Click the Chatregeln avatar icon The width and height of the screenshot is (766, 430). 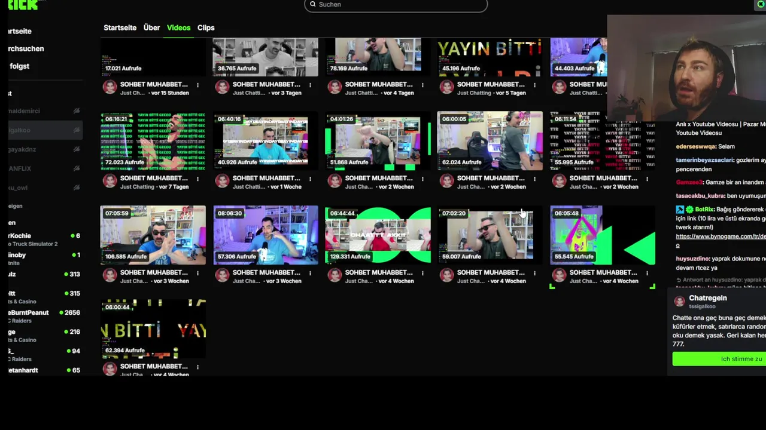coord(679,302)
